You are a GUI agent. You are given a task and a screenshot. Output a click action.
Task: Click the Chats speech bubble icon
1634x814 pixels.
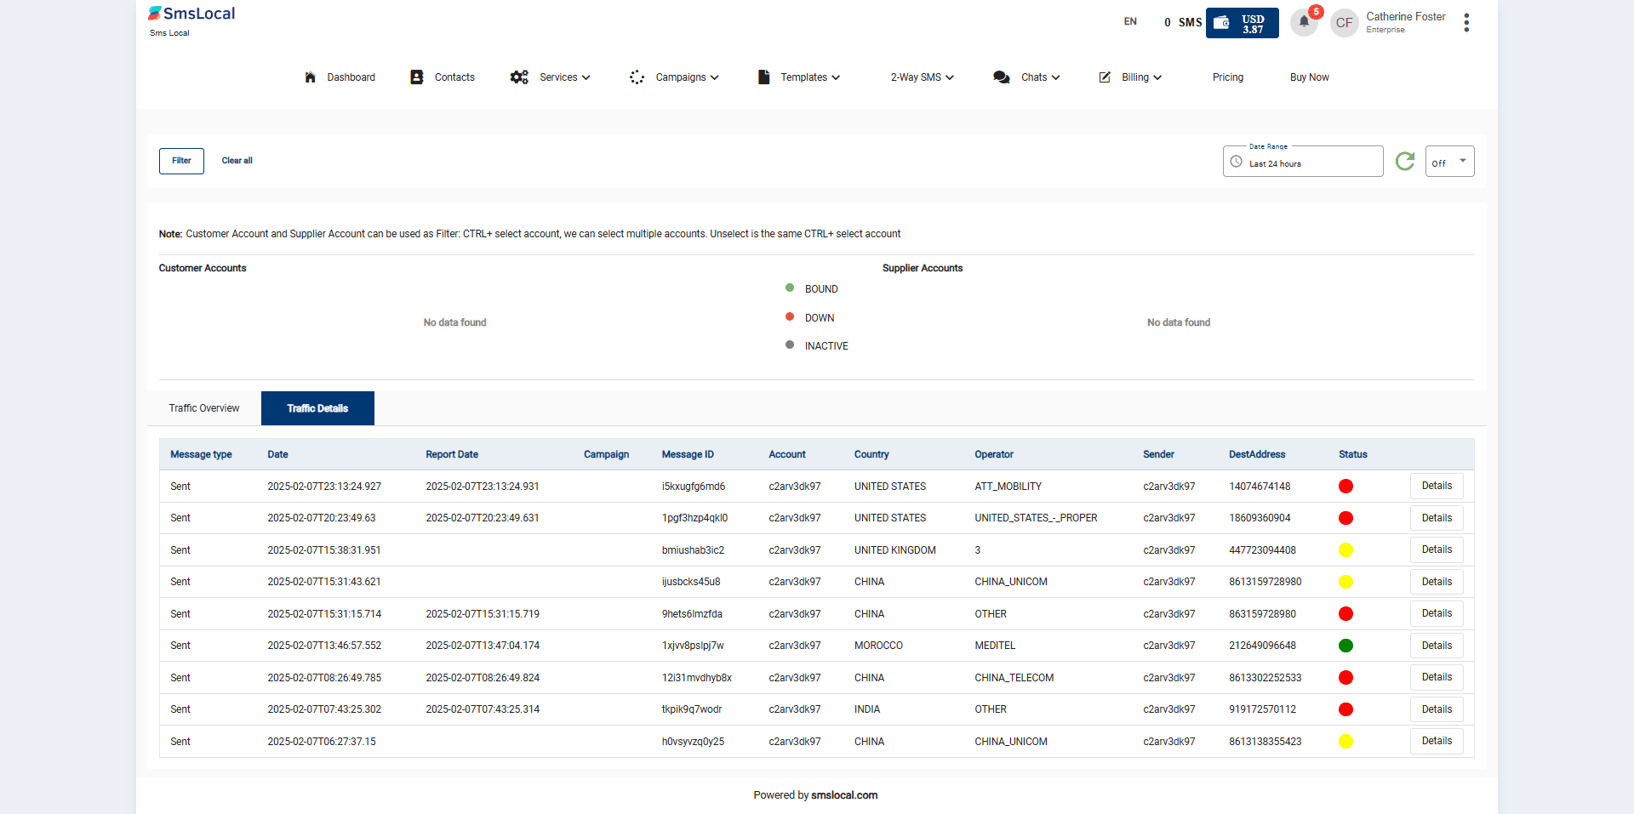[x=1001, y=77]
